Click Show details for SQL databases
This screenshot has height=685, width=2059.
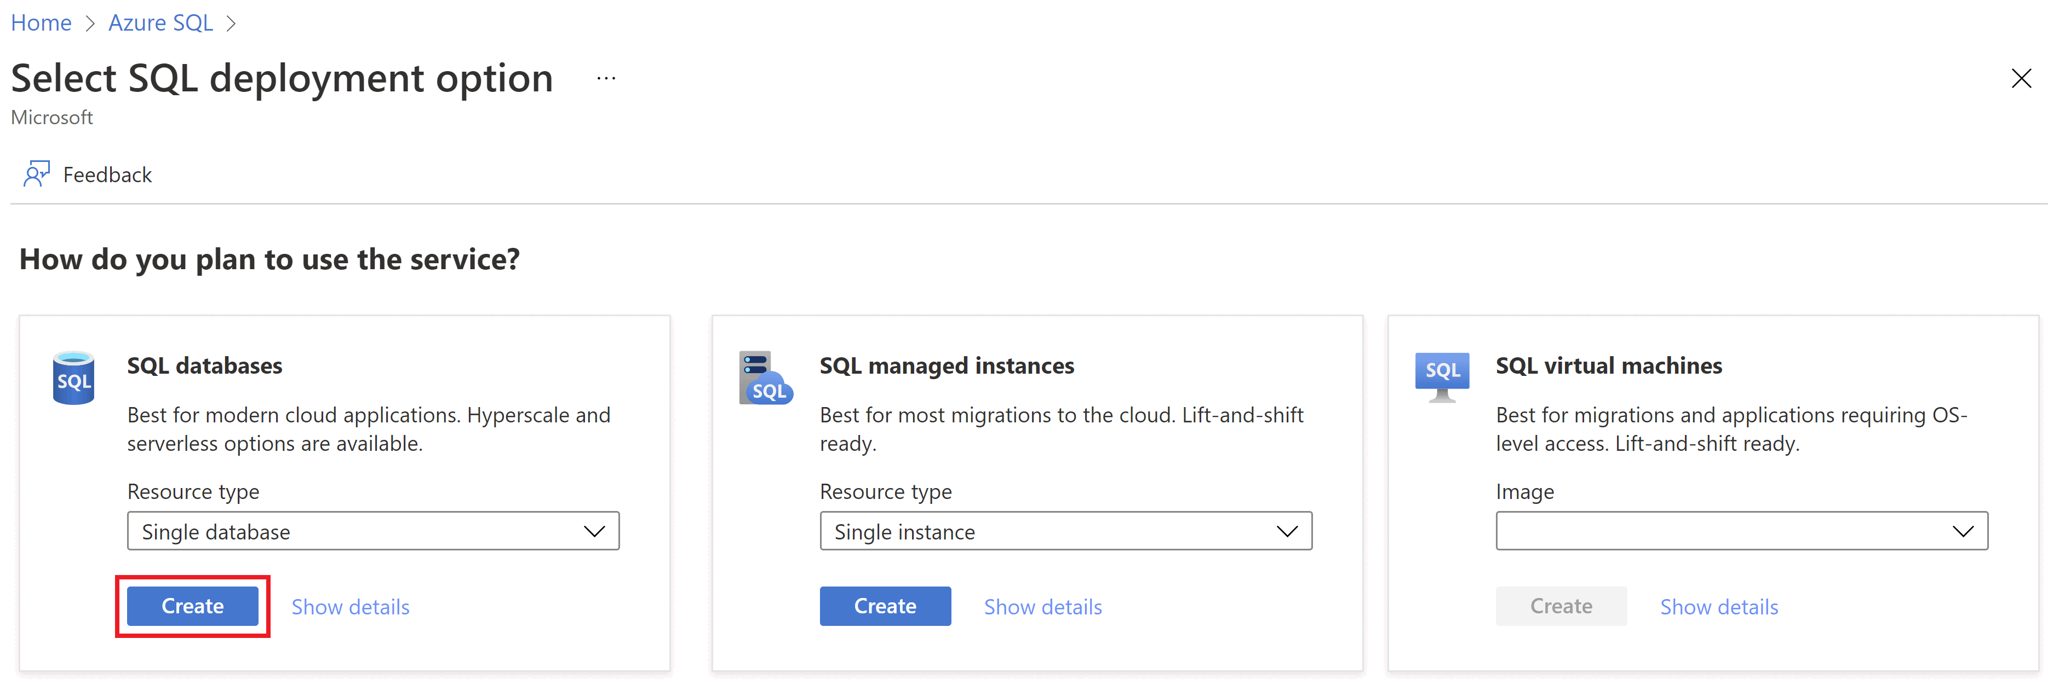(x=348, y=605)
